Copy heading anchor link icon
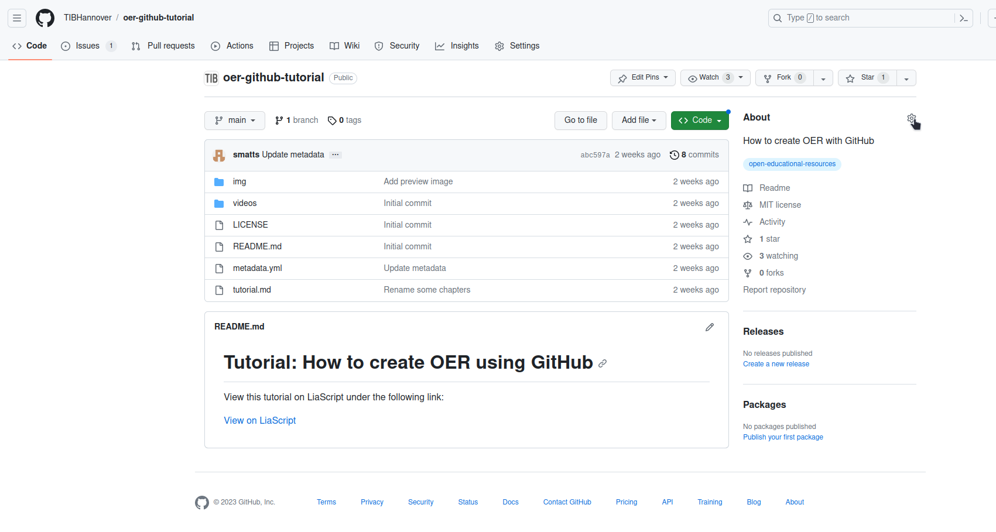996x532 pixels. 603,363
